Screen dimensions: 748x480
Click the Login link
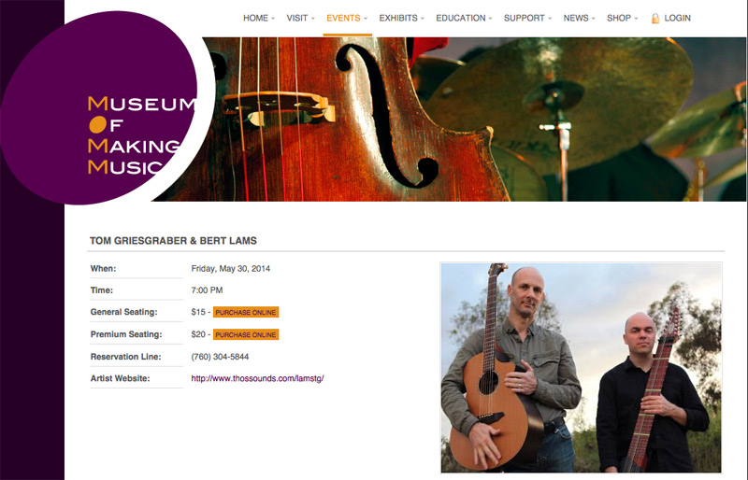pos(677,18)
